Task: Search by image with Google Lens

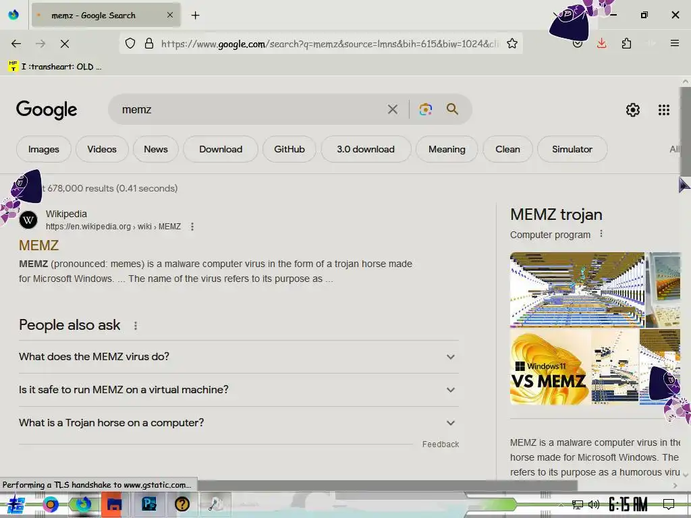Action: [425, 109]
